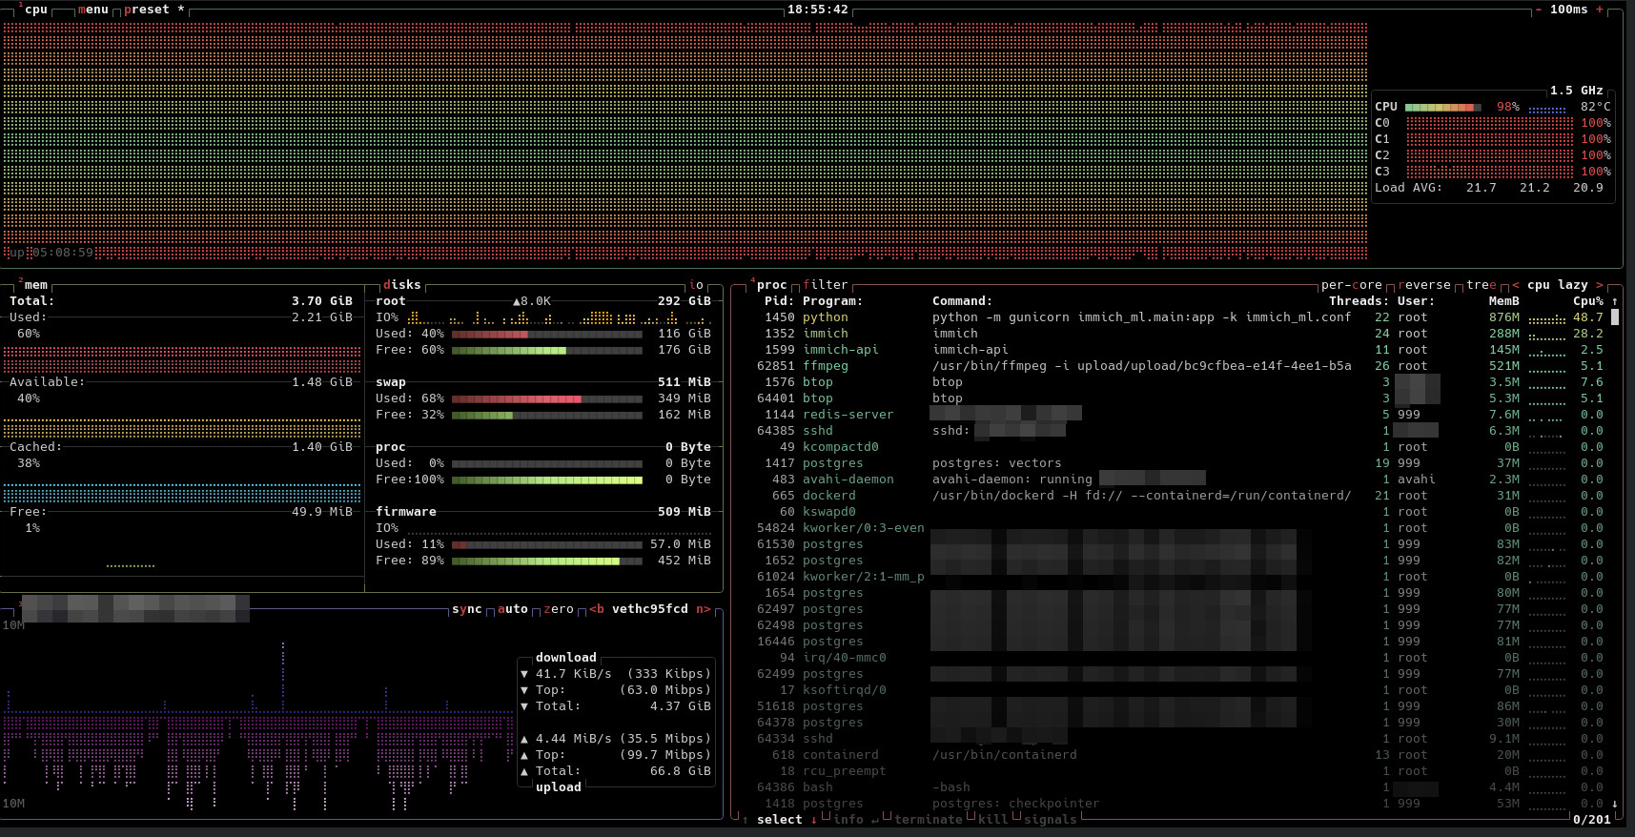Image resolution: width=1635 pixels, height=837 pixels.
Task: Toggle tree view for processes
Action: (1481, 285)
